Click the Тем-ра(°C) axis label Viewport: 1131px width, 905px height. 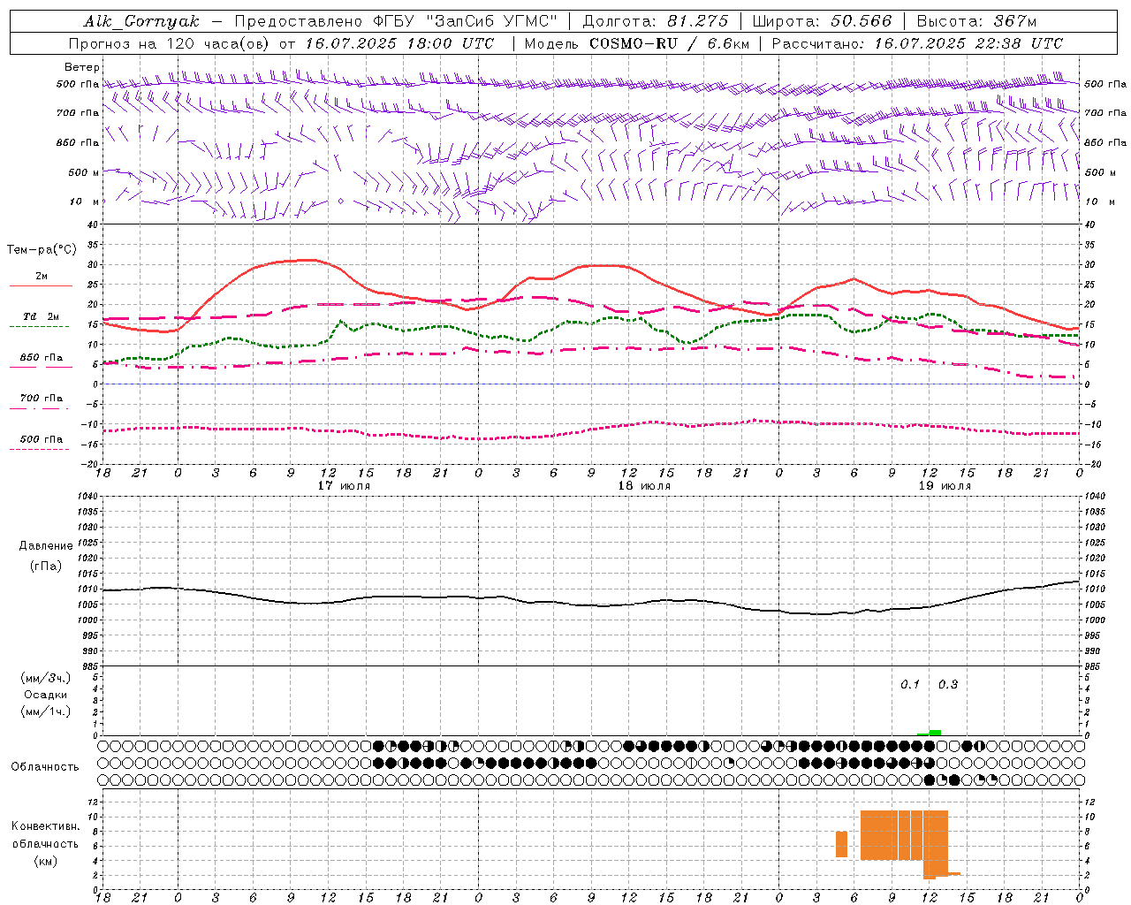tap(42, 250)
